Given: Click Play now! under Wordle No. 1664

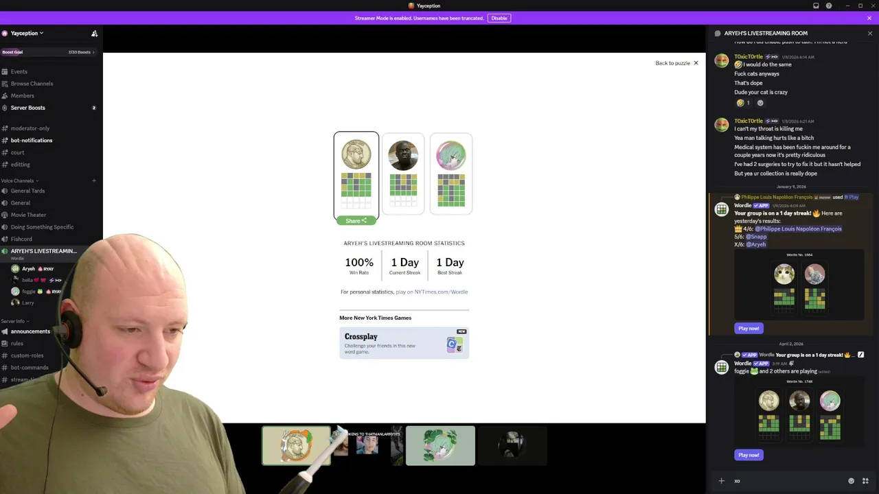Looking at the screenshot, I should pos(749,328).
